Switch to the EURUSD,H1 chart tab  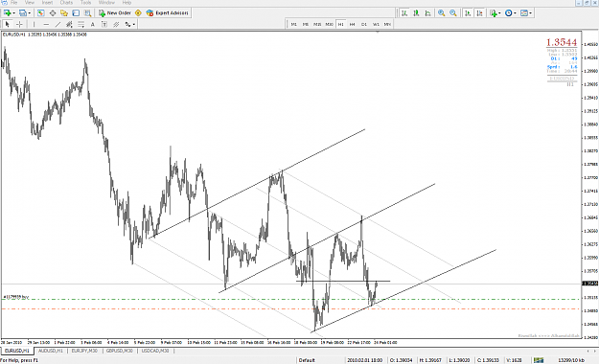[x=17, y=351]
